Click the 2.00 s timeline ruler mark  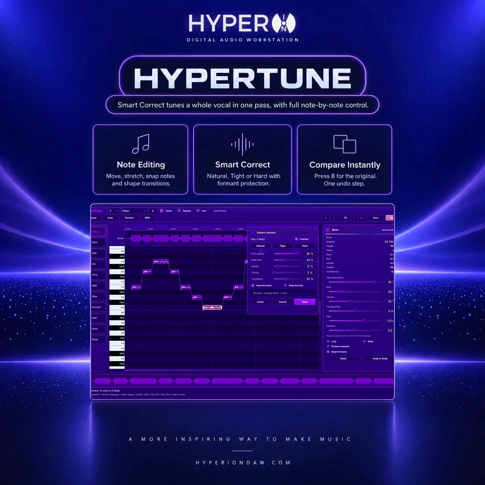(173, 229)
